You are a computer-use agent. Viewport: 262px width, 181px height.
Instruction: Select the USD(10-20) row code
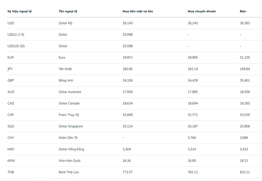coord(16,46)
